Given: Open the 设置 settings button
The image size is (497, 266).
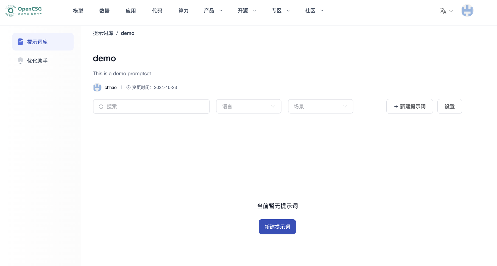Looking at the screenshot, I should pos(449,106).
